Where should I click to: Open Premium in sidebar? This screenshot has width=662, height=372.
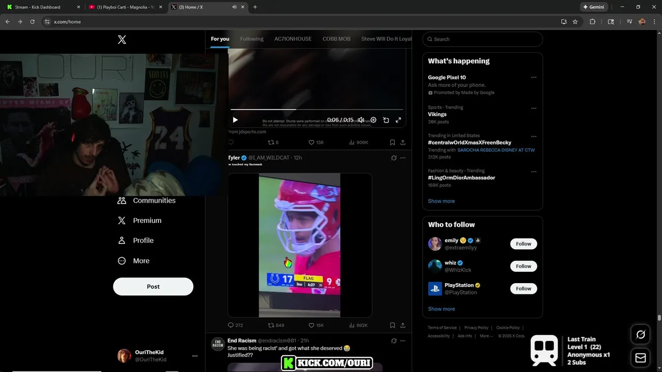click(140, 221)
